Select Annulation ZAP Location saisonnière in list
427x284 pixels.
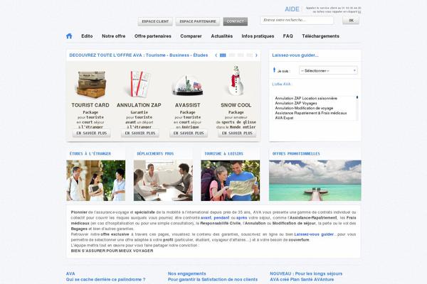pos(306,99)
